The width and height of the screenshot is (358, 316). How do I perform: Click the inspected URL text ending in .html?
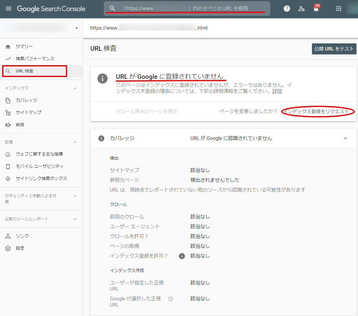click(x=149, y=28)
